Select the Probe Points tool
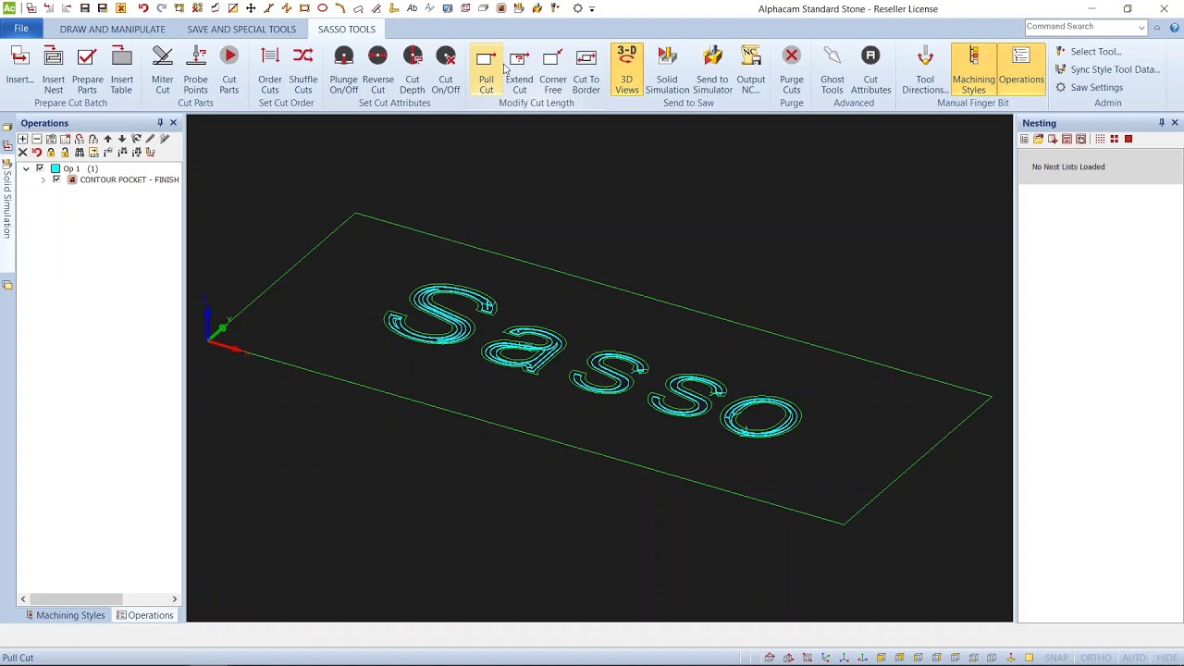Screen dimensions: 1184x666 pos(195,70)
